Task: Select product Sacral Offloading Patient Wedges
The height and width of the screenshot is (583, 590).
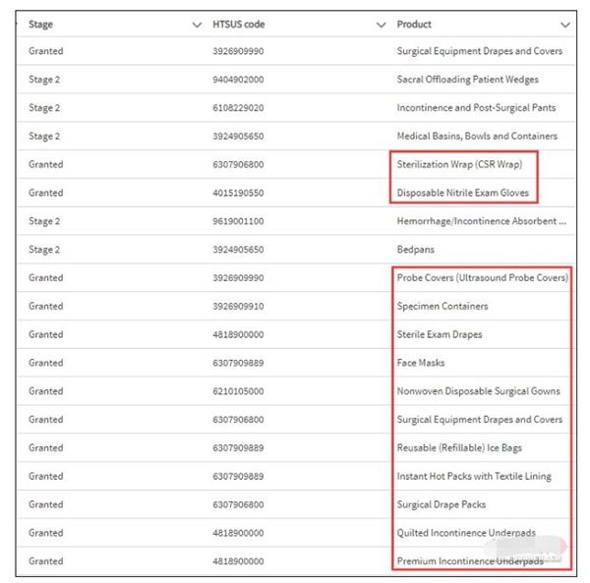Action: point(468,80)
